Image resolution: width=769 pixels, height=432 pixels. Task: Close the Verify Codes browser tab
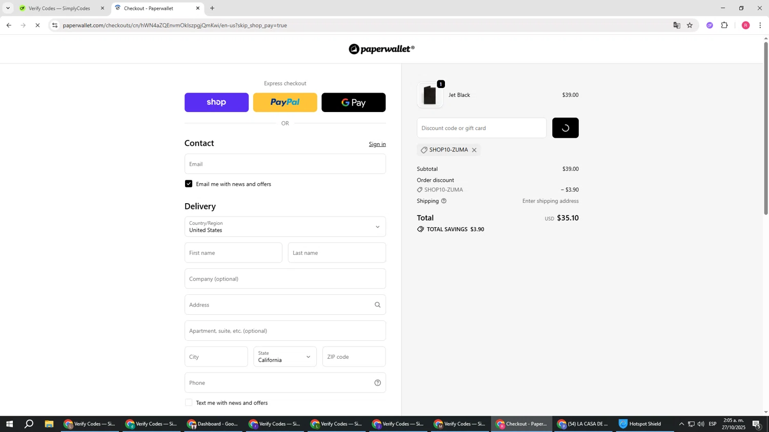(102, 8)
